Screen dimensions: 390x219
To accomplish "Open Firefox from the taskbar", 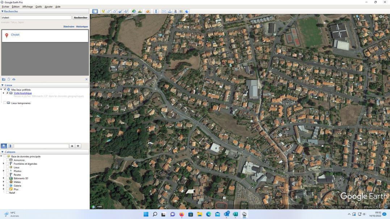I will [181, 214].
